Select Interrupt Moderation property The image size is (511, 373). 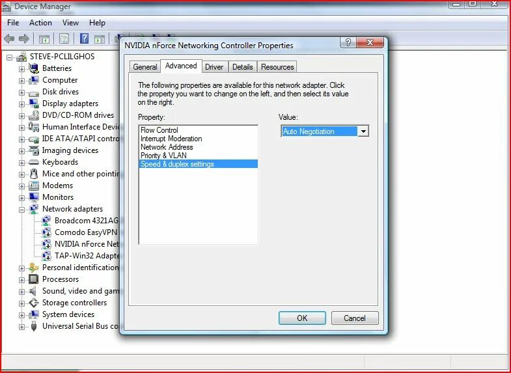[198, 139]
